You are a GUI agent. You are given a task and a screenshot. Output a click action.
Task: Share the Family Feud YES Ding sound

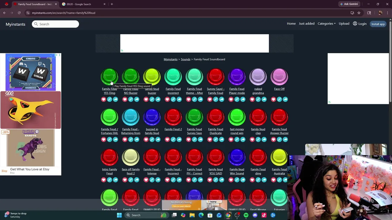point(115,99)
